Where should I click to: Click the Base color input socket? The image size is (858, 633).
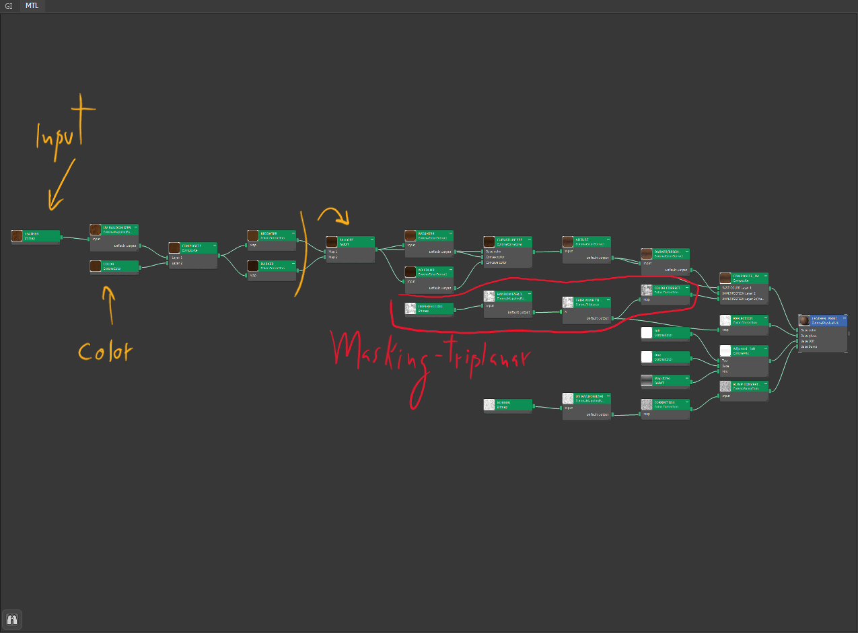798,330
